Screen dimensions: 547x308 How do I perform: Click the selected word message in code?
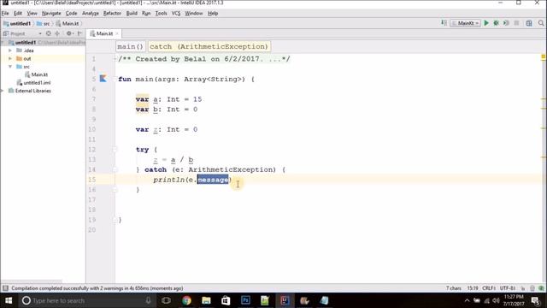pyautogui.click(x=213, y=180)
